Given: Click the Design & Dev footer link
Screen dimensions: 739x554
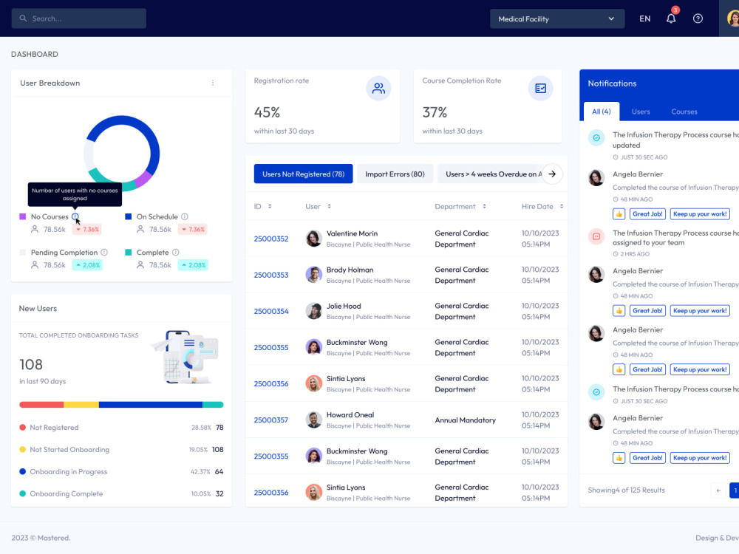Looking at the screenshot, I should 717,538.
